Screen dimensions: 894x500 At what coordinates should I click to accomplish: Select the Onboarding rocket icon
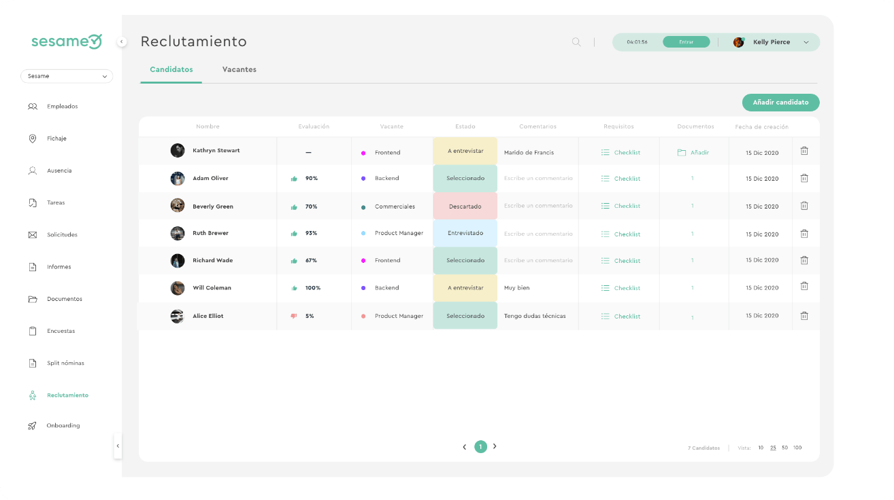pyautogui.click(x=33, y=425)
